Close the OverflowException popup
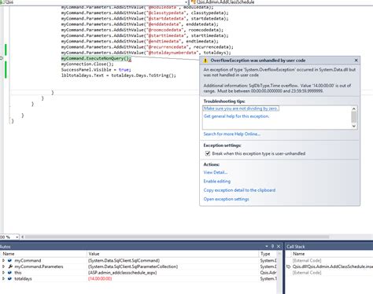 pyautogui.click(x=356, y=61)
